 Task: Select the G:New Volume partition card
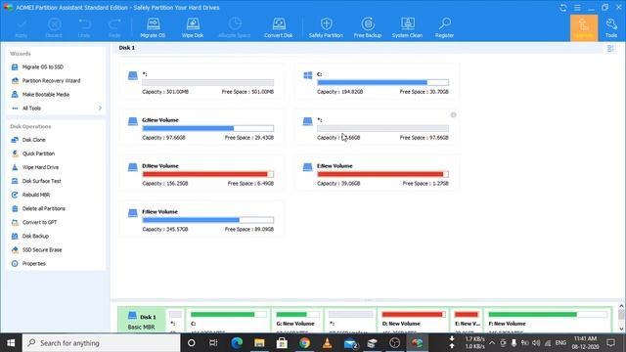tap(201, 127)
